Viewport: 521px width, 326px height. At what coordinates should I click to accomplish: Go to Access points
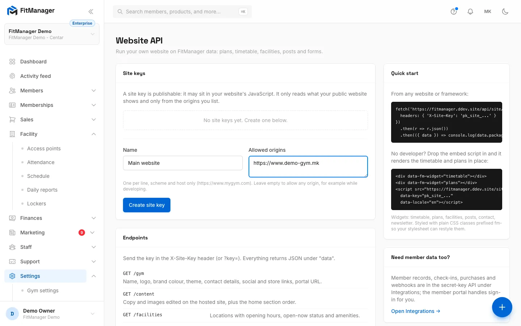point(44,149)
